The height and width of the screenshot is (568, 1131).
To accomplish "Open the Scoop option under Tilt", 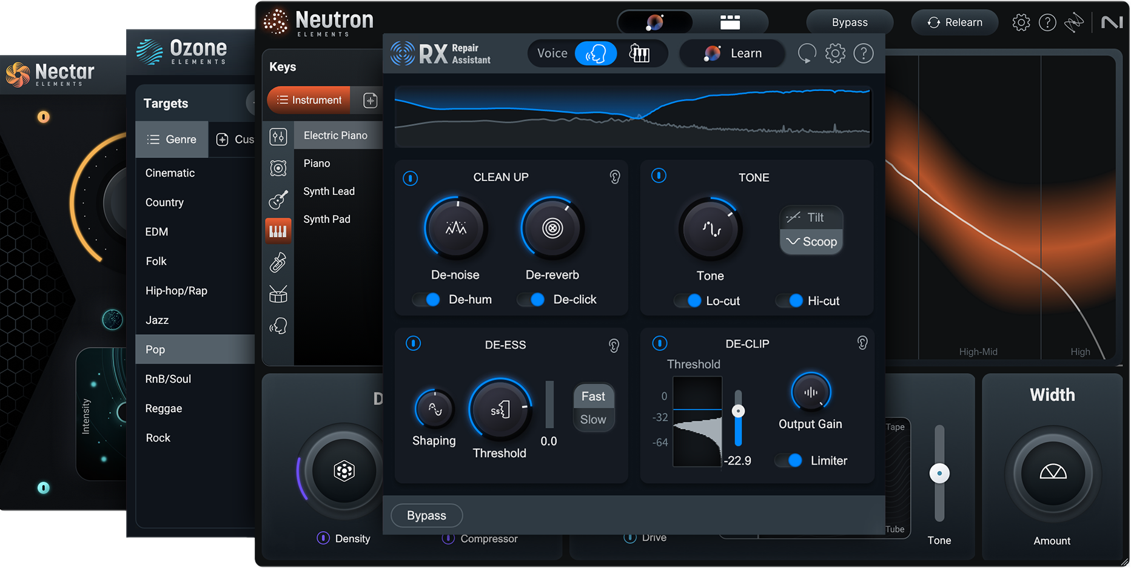I will (811, 241).
